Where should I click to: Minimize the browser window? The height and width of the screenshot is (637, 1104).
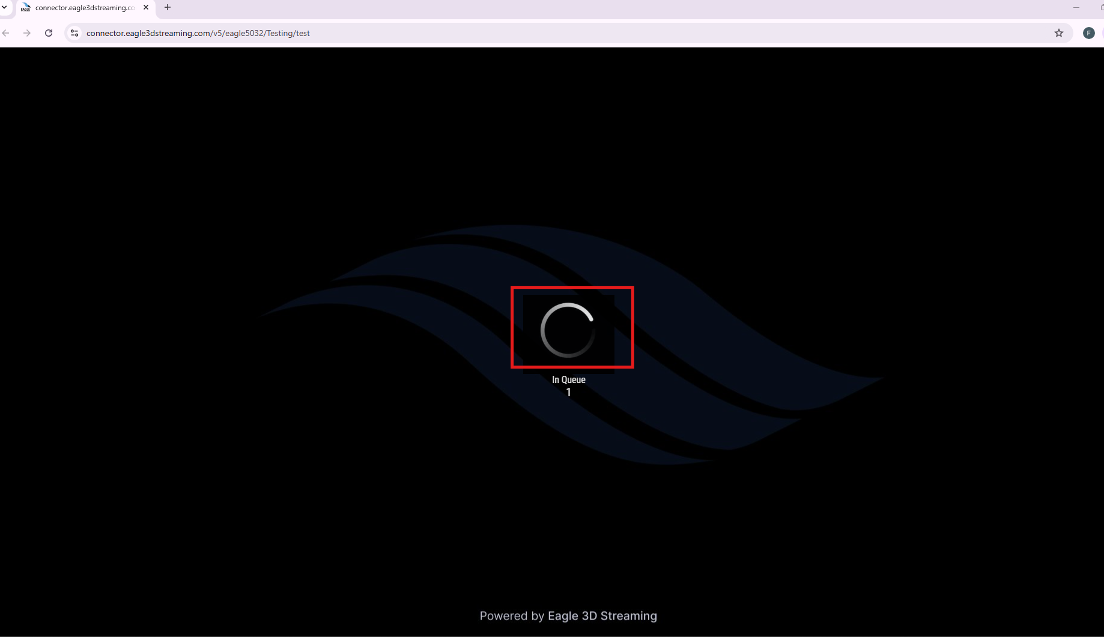click(1076, 8)
